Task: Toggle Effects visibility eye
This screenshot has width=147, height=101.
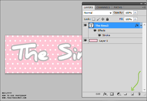Action: click(x=95, y=31)
